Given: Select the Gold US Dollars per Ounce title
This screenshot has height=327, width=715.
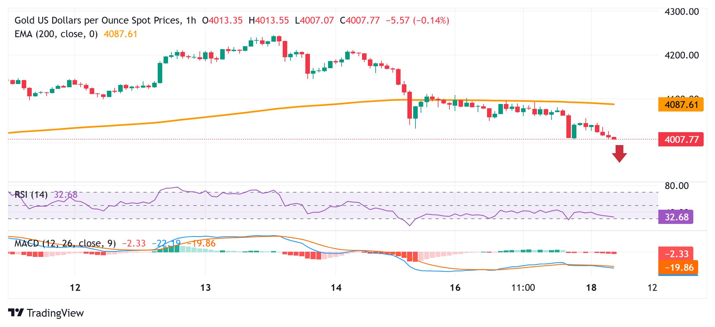Looking at the screenshot, I should click(97, 20).
